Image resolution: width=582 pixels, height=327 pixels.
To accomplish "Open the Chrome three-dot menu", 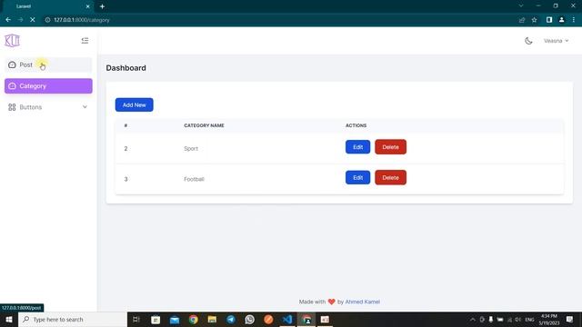I will pos(574,20).
